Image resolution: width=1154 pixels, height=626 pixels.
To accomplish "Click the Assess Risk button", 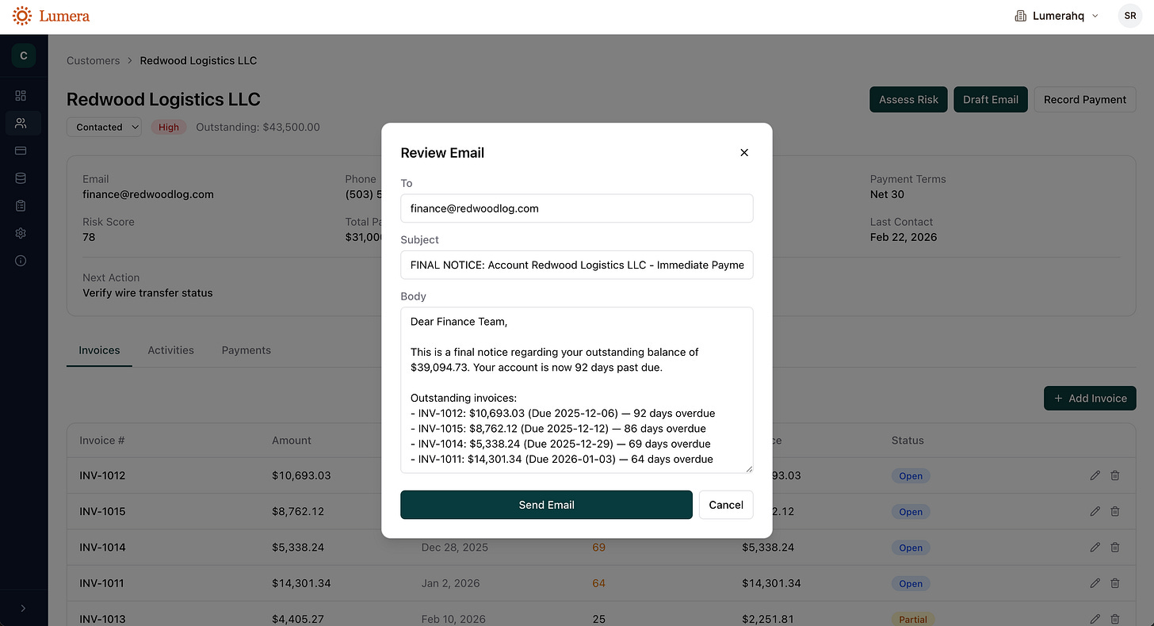I will click(x=908, y=99).
